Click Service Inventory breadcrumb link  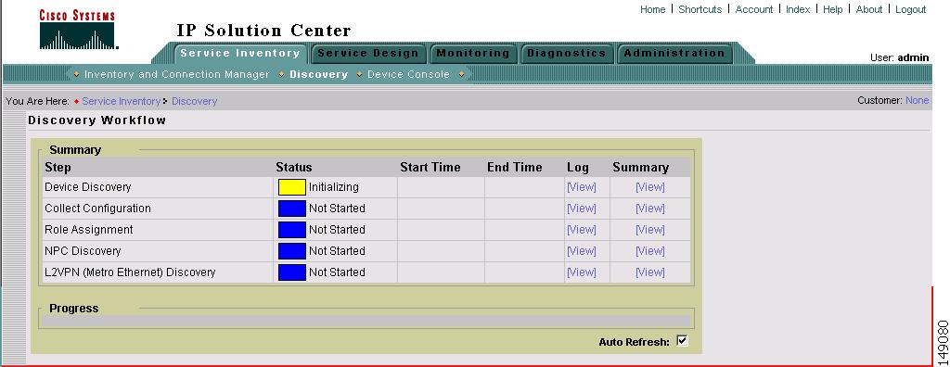click(x=122, y=101)
